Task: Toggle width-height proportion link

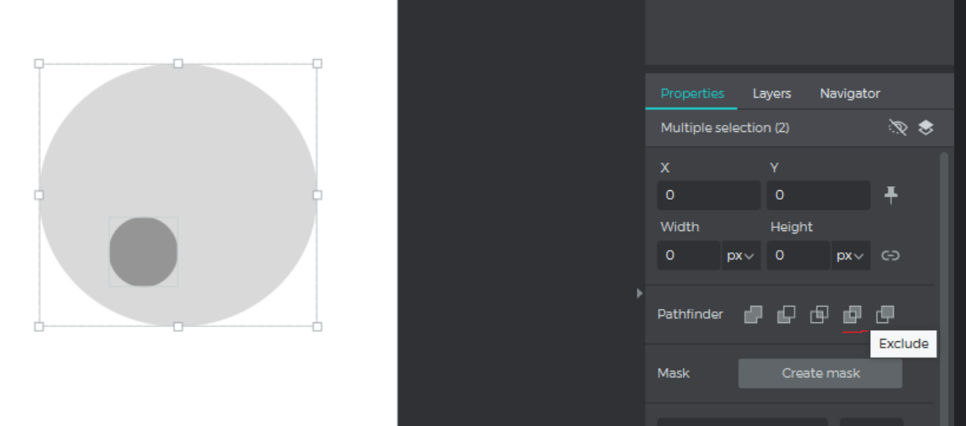Action: [890, 255]
